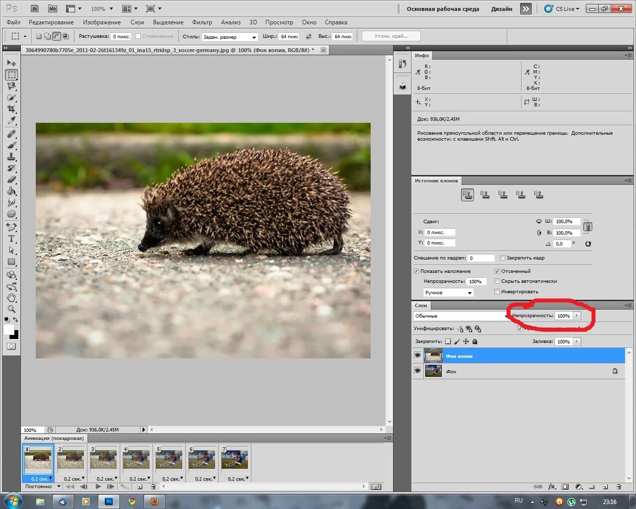Select the Eyedropper tool
This screenshot has width=636, height=509.
[11, 121]
